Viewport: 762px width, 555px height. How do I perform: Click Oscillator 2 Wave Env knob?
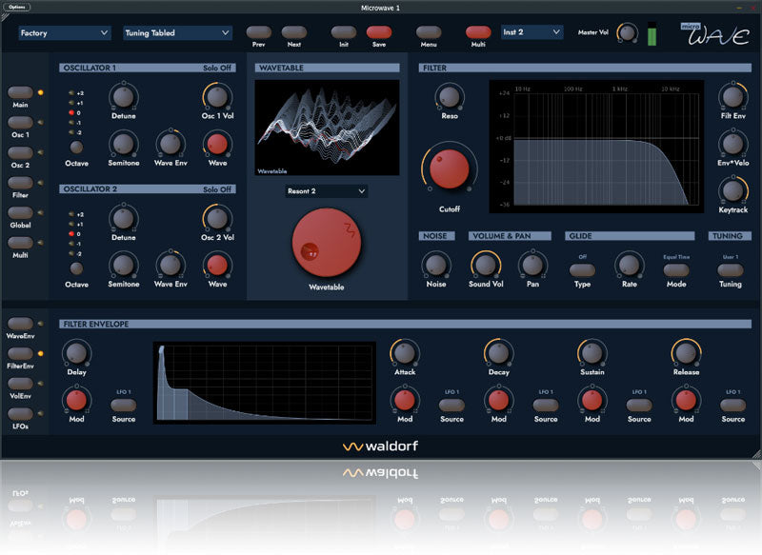170,265
